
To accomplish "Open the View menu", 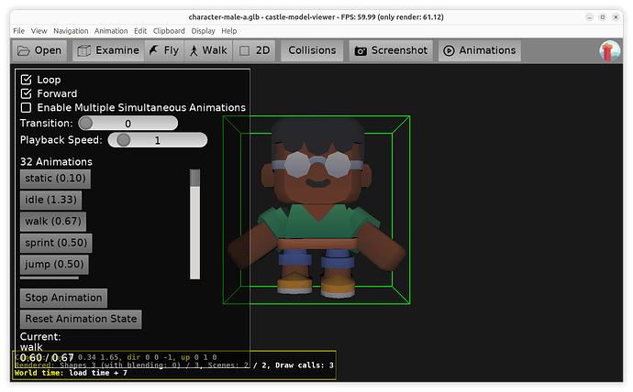I will [x=39, y=31].
